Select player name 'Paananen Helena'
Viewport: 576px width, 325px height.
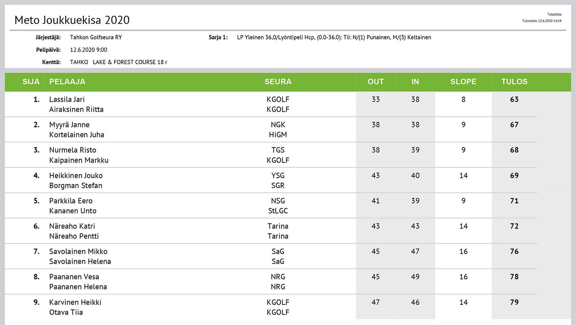tap(78, 287)
